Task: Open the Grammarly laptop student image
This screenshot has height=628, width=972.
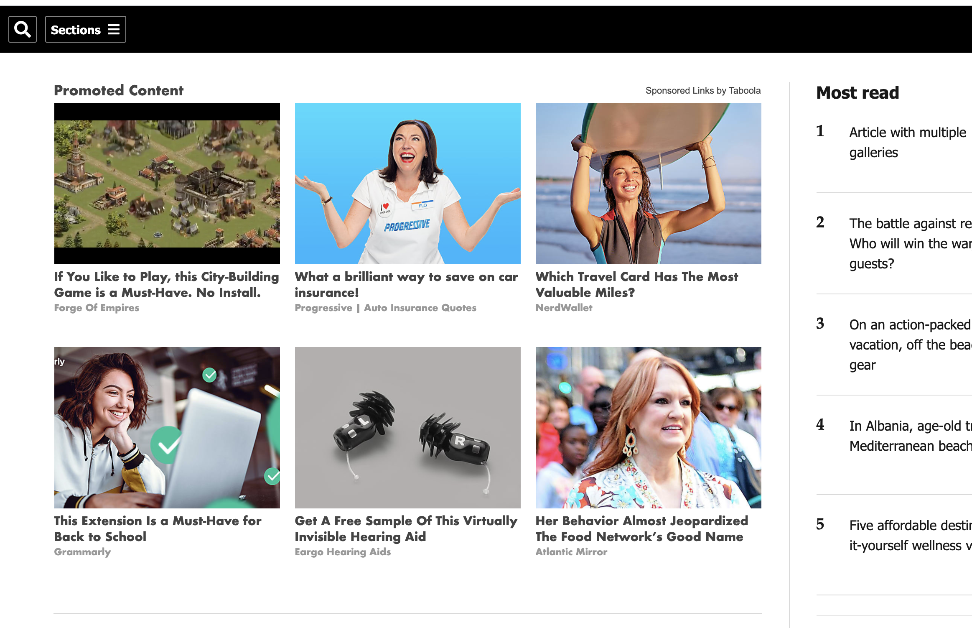Action: click(167, 428)
